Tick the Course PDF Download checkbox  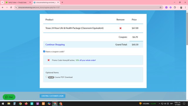click(x=46, y=77)
